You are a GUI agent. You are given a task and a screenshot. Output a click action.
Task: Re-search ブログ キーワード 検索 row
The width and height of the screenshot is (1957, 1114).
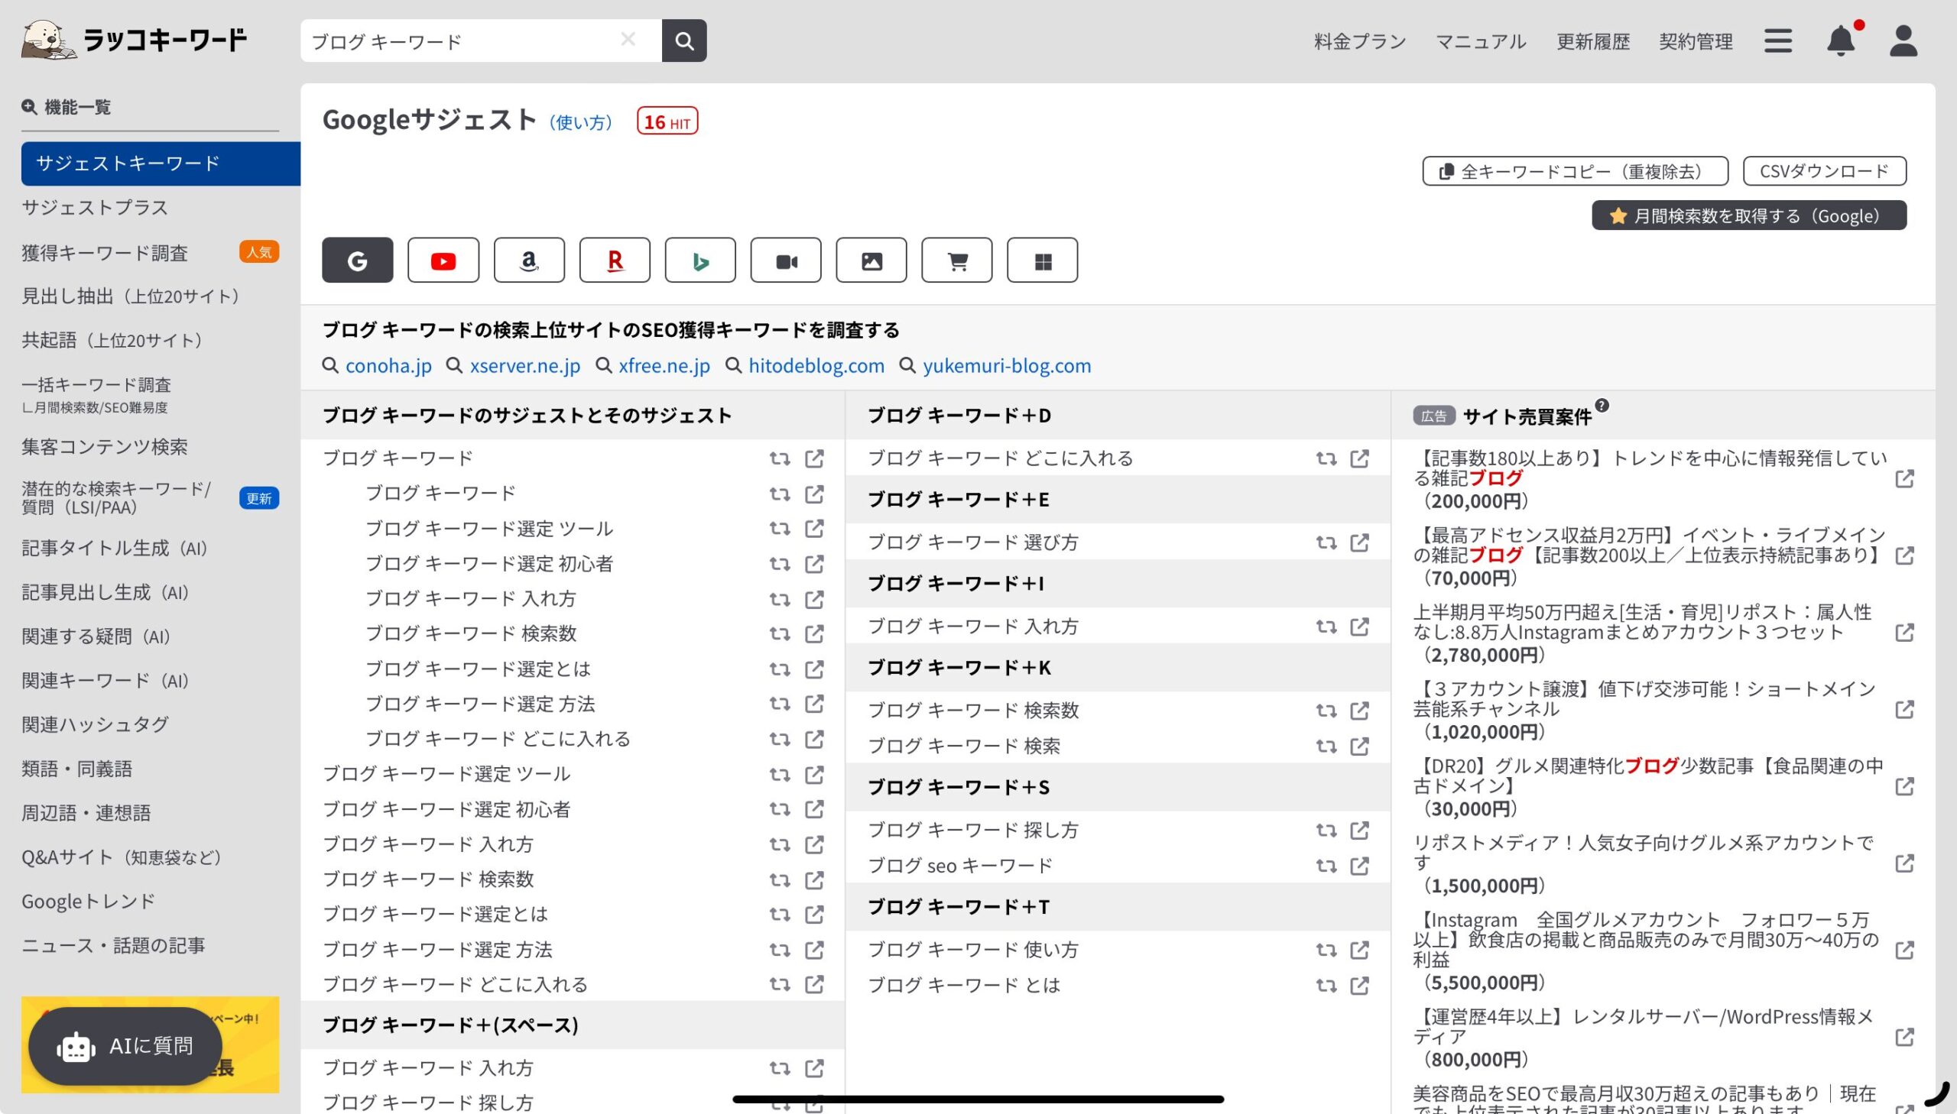(1326, 746)
